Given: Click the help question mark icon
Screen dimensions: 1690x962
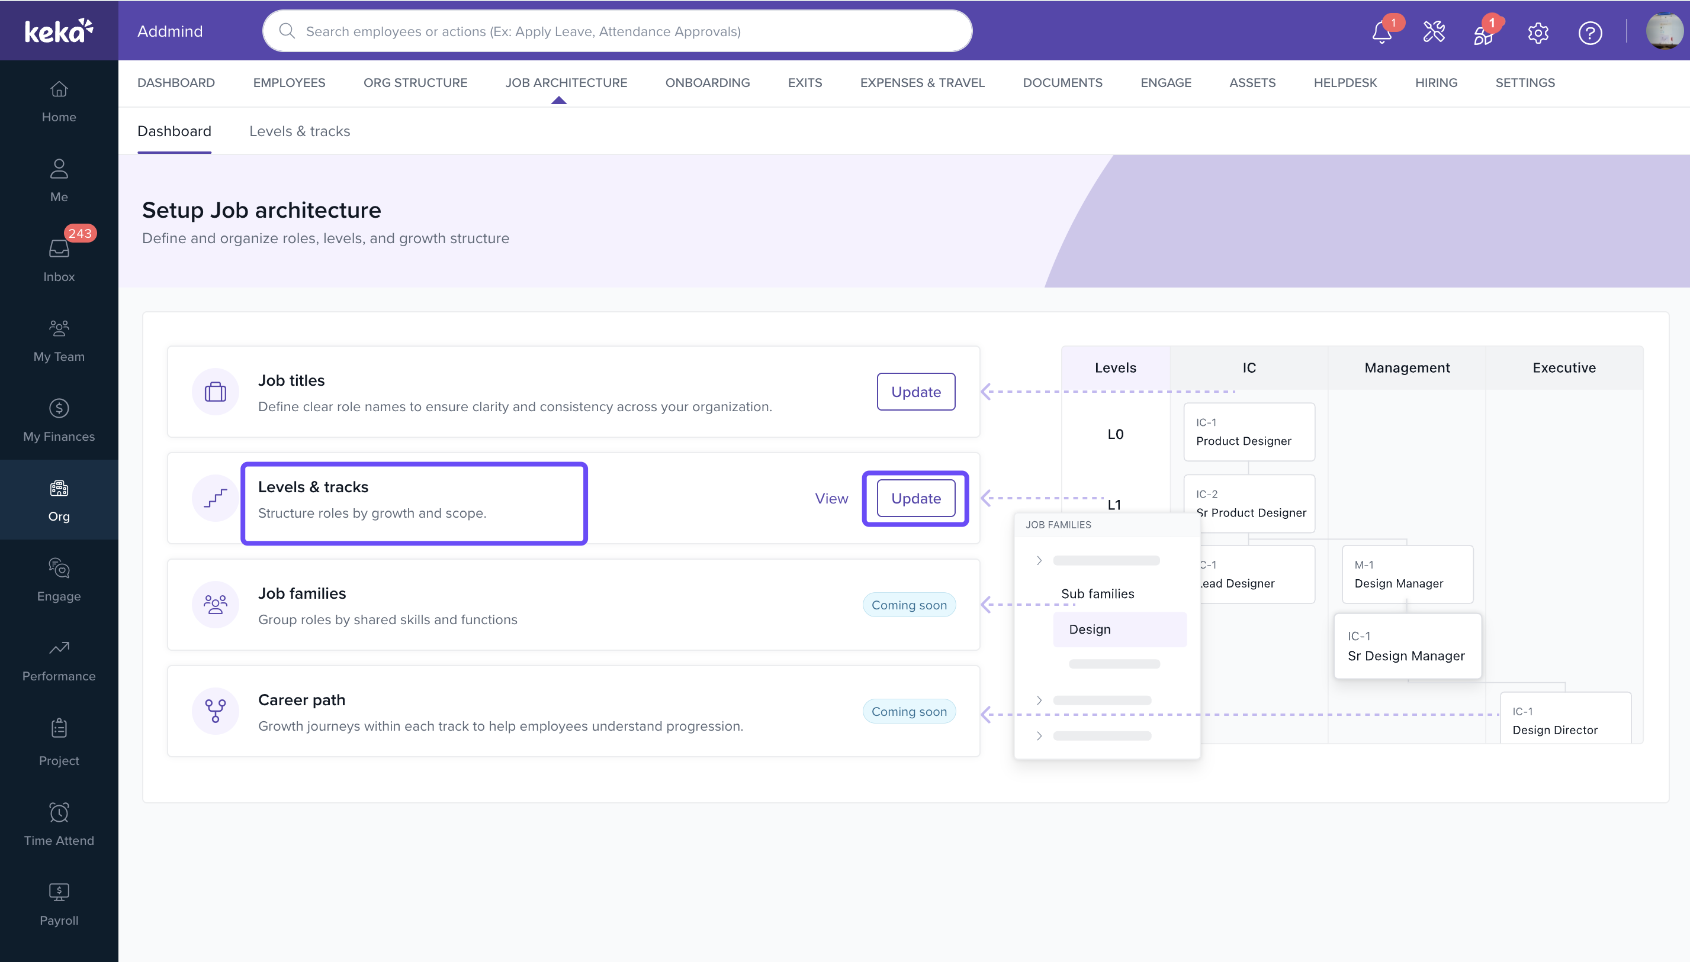Looking at the screenshot, I should tap(1589, 32).
